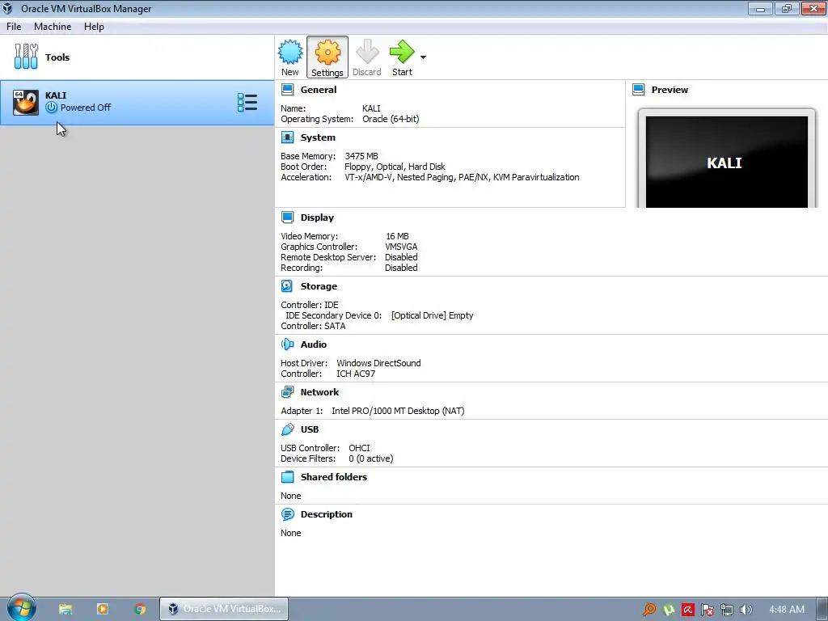Click the Description section icon

(287, 514)
